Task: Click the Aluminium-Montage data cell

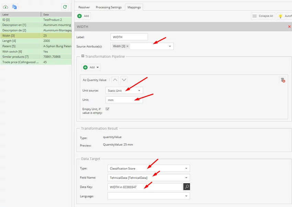Action: point(56,30)
